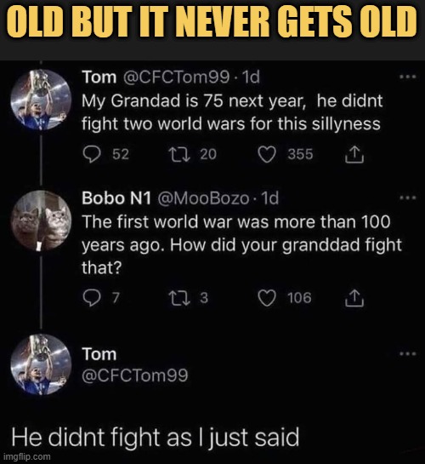
Task: Like the tweet with 355 likes
Action: click(x=267, y=155)
